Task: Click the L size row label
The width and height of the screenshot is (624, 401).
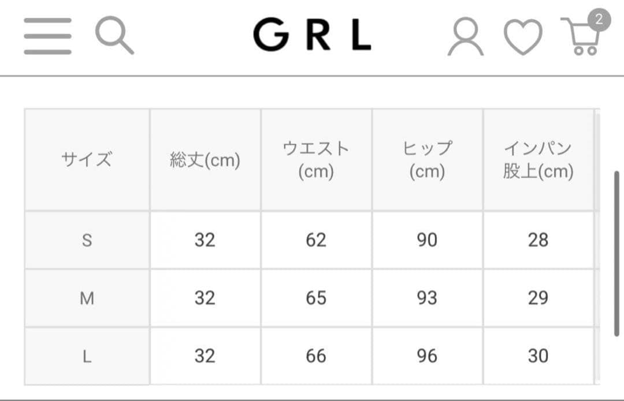Action: (87, 356)
